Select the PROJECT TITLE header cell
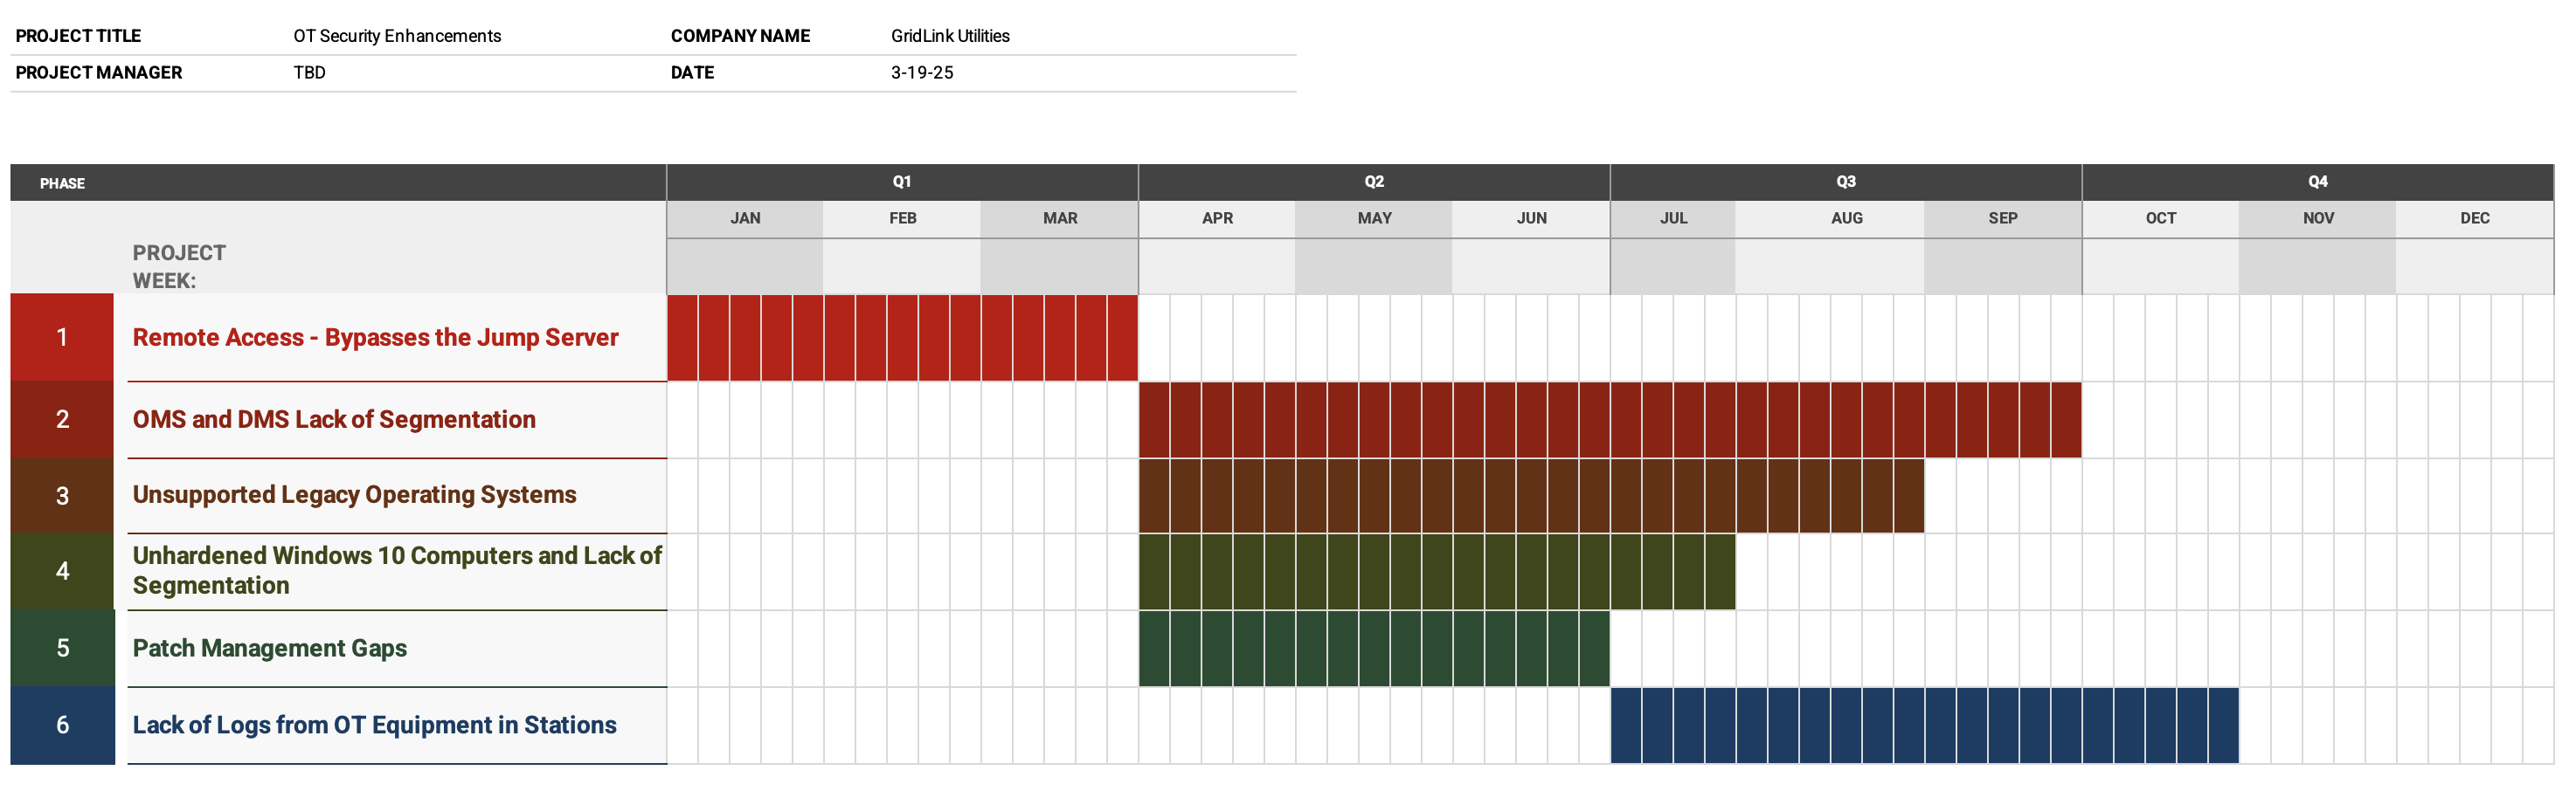 coord(79,35)
